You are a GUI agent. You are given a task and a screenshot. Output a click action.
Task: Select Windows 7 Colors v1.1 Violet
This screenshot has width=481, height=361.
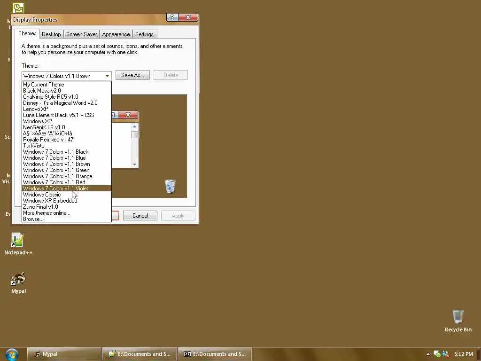click(x=67, y=188)
